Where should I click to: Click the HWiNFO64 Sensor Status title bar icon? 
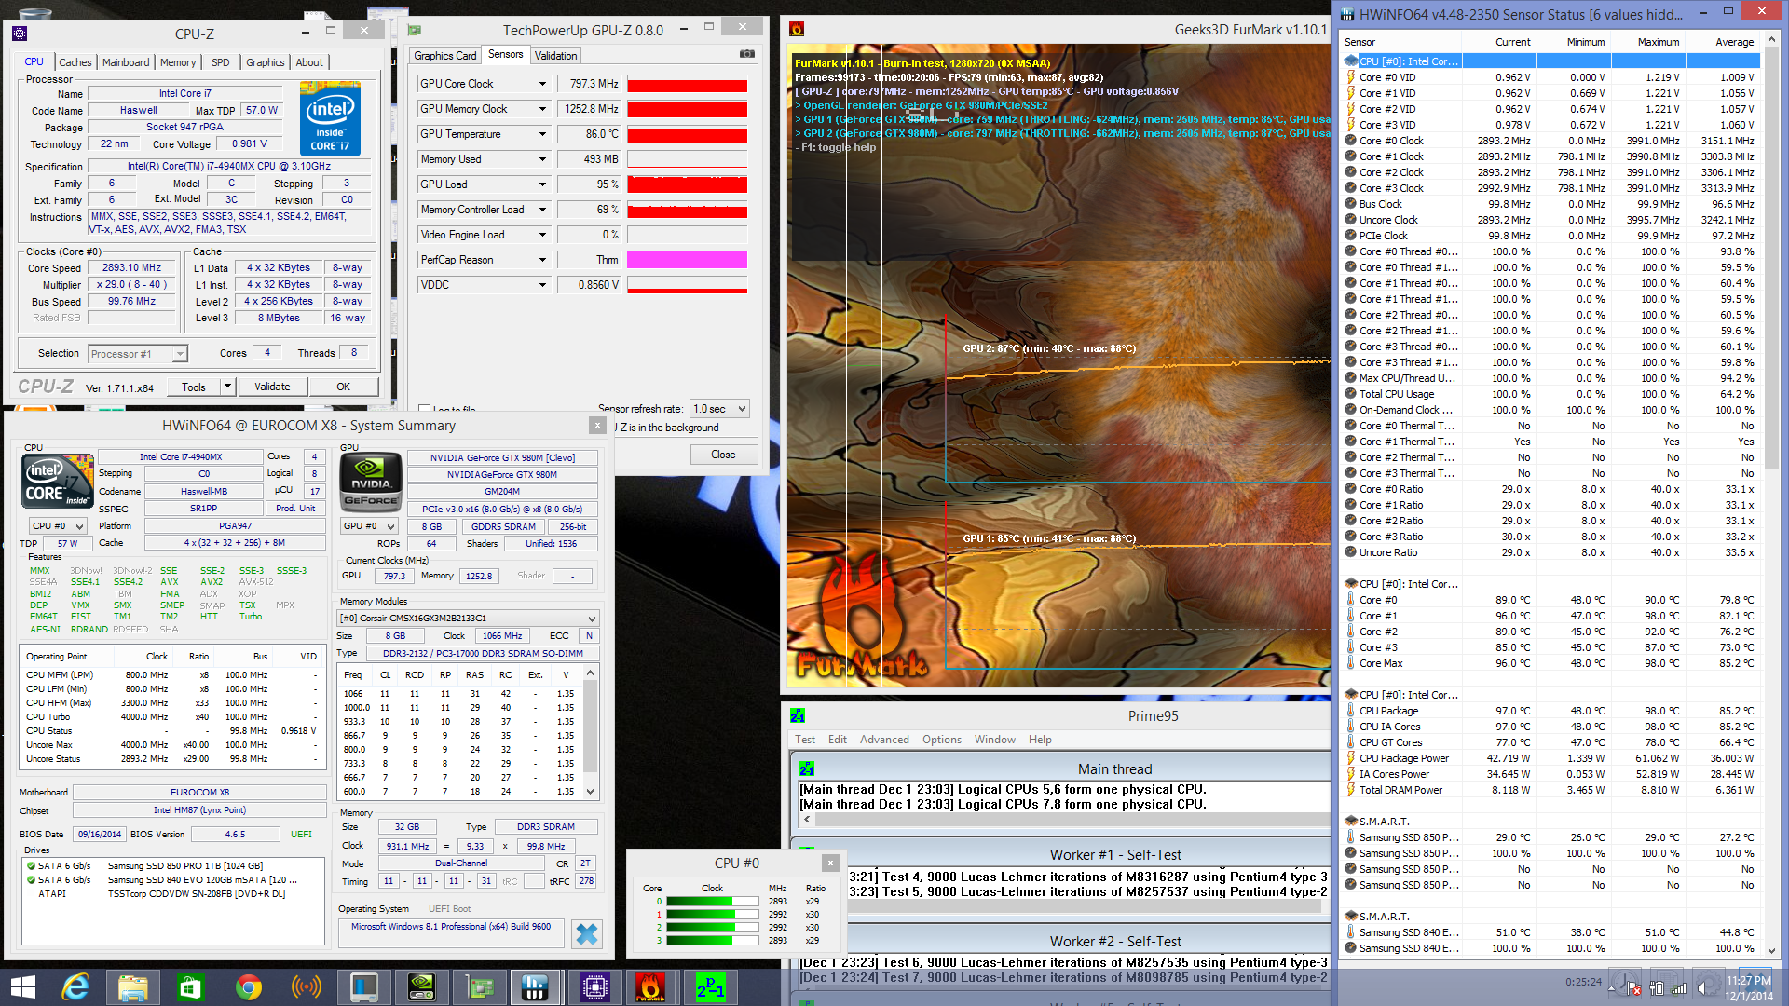click(1347, 14)
